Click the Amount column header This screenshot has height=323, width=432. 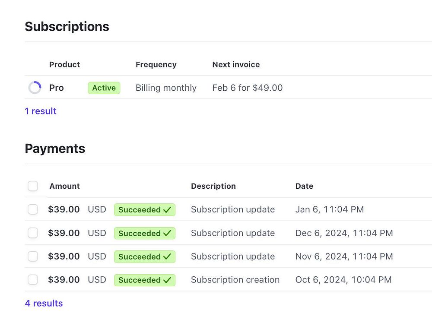[64, 186]
